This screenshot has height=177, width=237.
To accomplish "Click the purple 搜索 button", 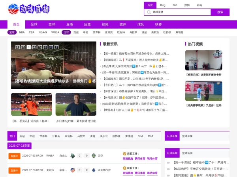I will [x=220, y=12].
